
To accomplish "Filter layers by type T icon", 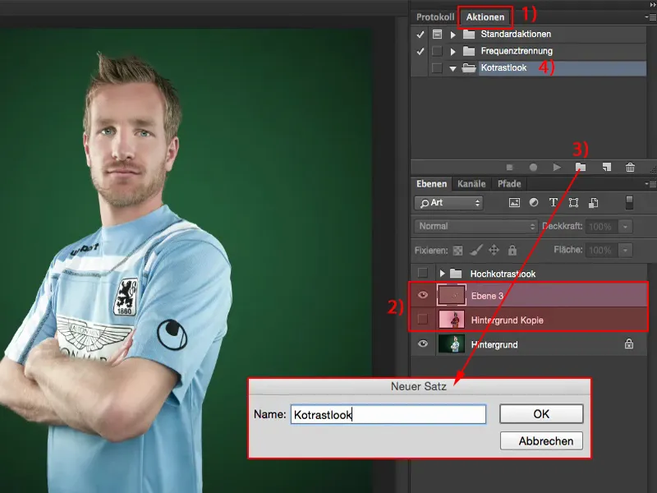I will 553,202.
